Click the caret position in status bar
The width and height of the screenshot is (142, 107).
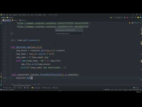[x=112, y=90]
